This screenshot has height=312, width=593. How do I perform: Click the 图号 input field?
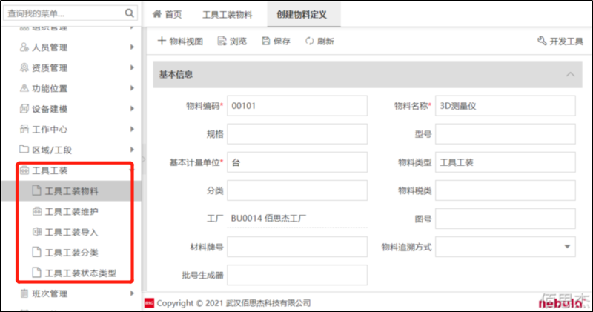pos(506,219)
